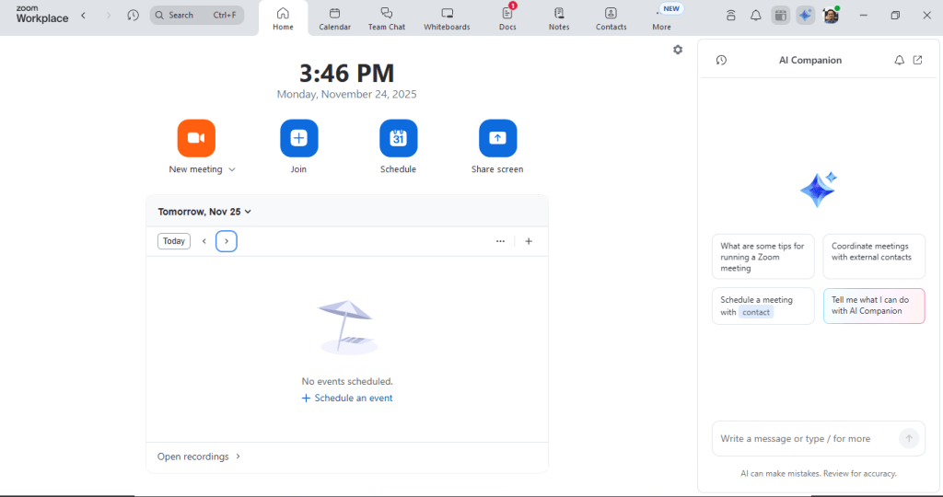Click the Today button
This screenshot has width=943, height=497.
[x=174, y=241]
